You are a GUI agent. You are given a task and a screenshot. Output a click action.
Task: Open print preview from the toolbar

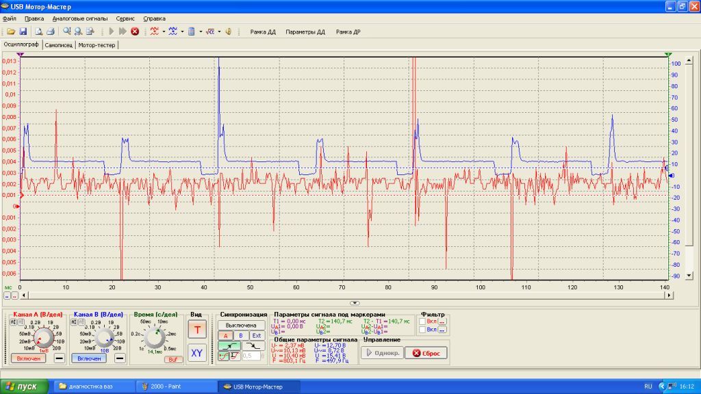[38, 31]
